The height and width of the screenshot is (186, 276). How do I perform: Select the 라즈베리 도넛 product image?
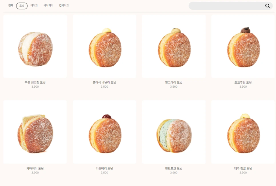click(104, 132)
